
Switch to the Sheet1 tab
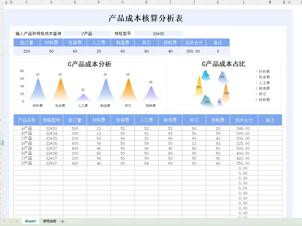click(x=30, y=221)
